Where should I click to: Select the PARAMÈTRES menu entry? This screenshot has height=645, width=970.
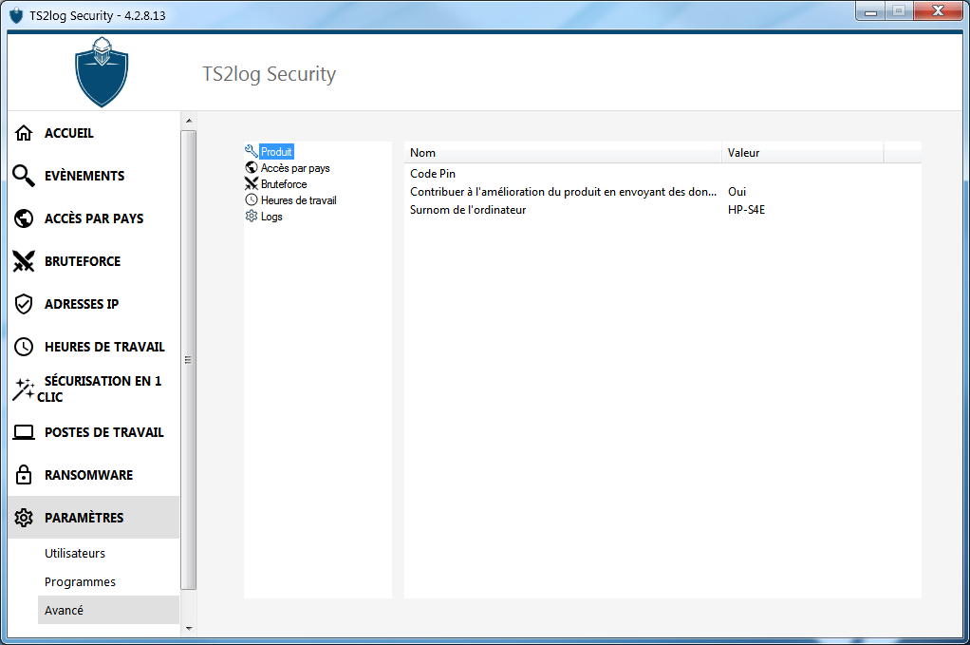click(x=94, y=518)
